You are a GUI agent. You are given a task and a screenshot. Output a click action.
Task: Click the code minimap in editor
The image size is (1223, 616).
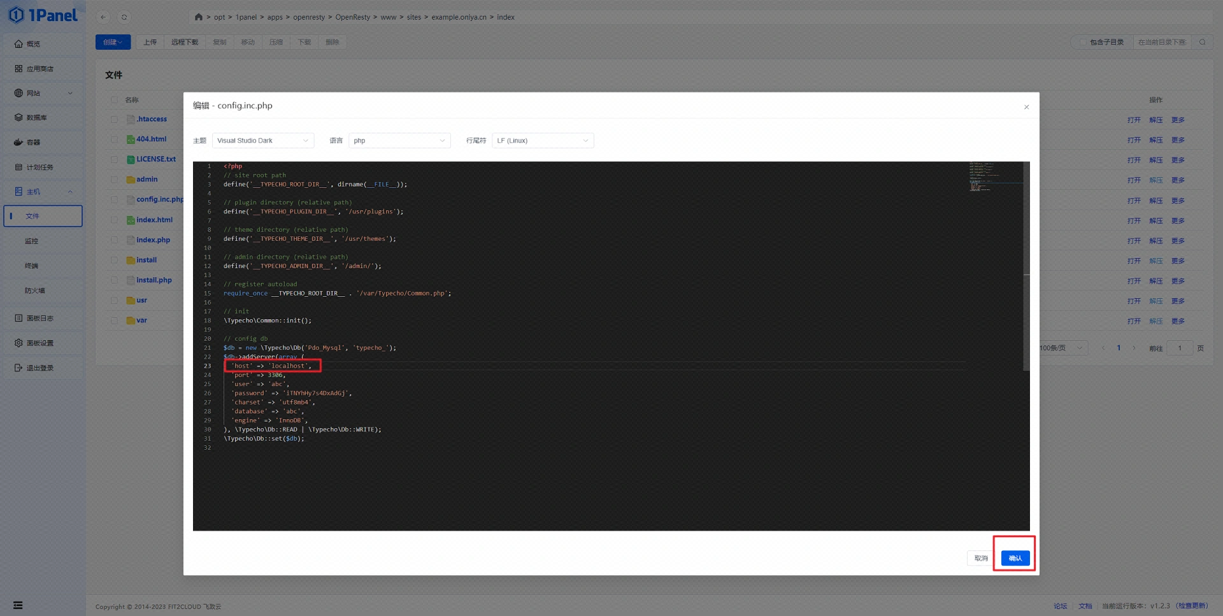996,176
